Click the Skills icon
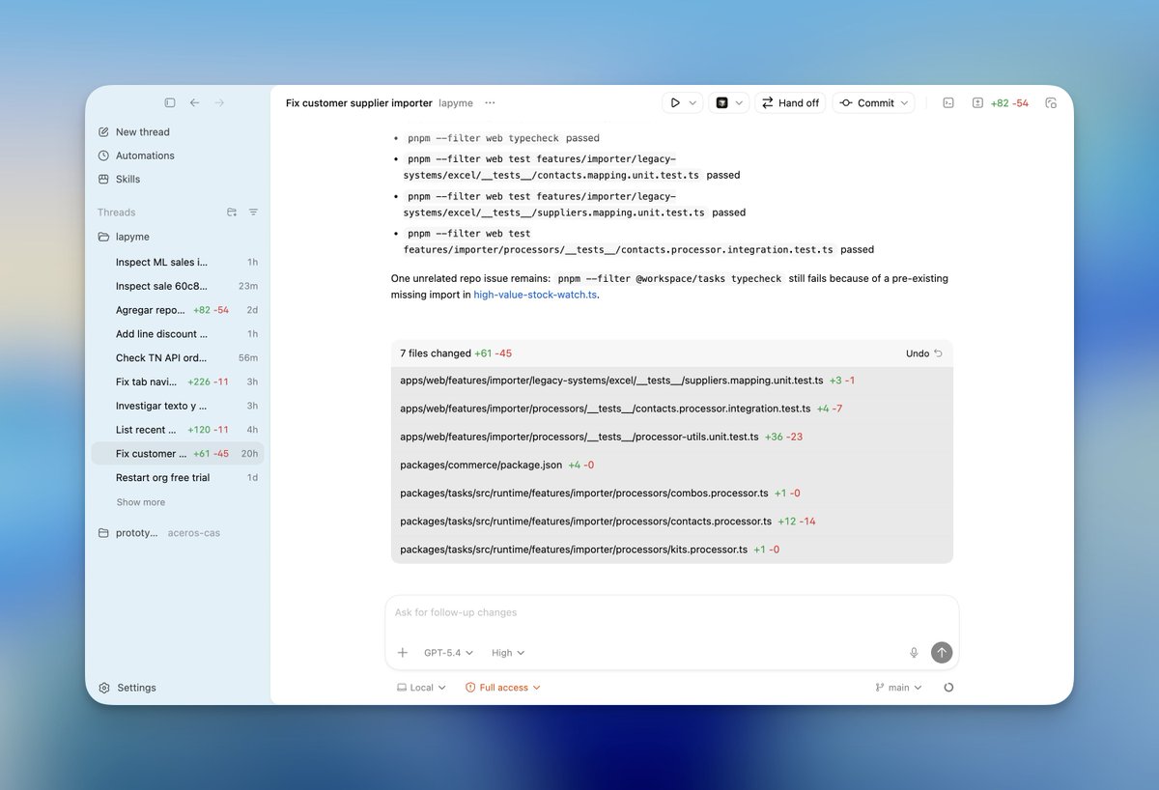 click(103, 179)
